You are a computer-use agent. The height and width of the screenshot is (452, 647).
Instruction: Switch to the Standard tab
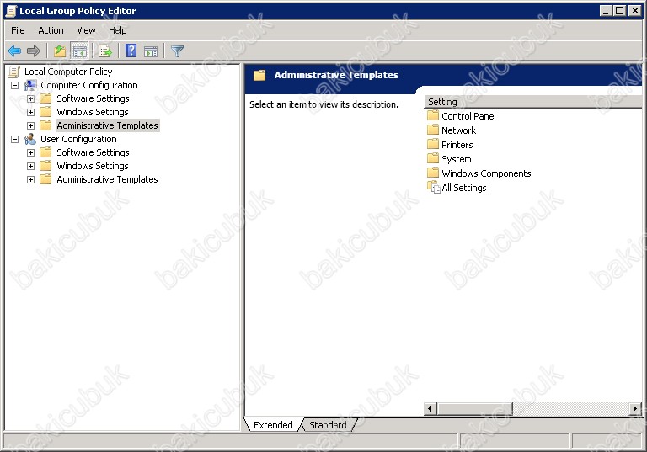328,425
